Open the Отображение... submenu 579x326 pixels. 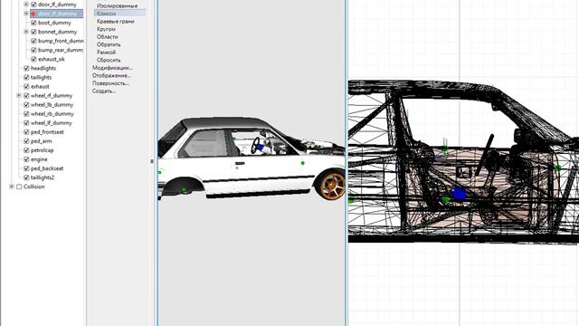point(111,75)
